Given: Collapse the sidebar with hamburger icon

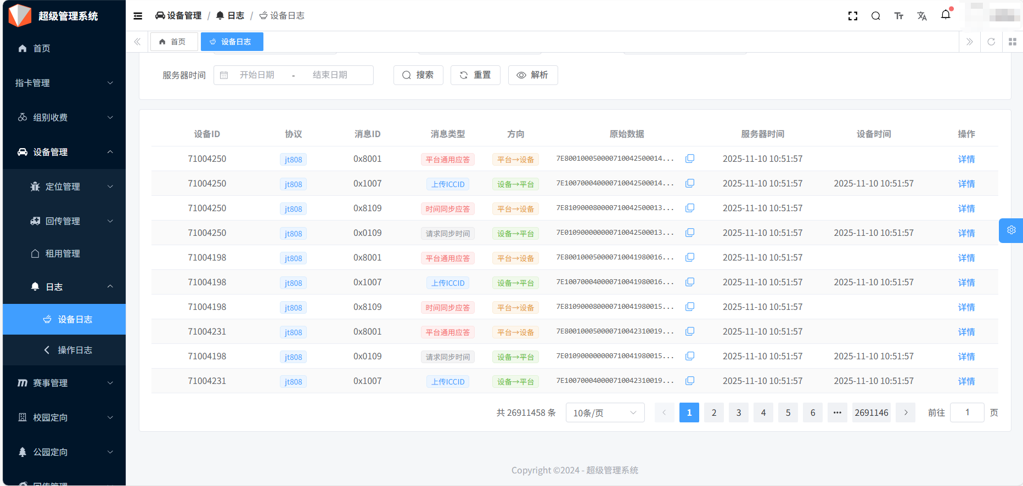Looking at the screenshot, I should click(138, 16).
